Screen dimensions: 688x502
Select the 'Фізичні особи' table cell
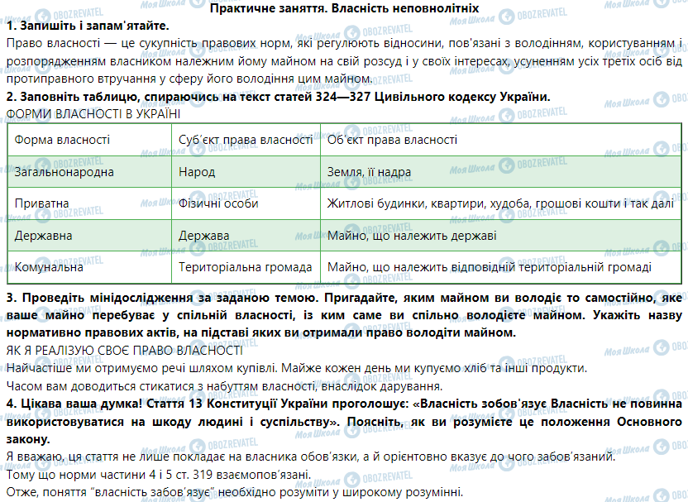[217, 203]
